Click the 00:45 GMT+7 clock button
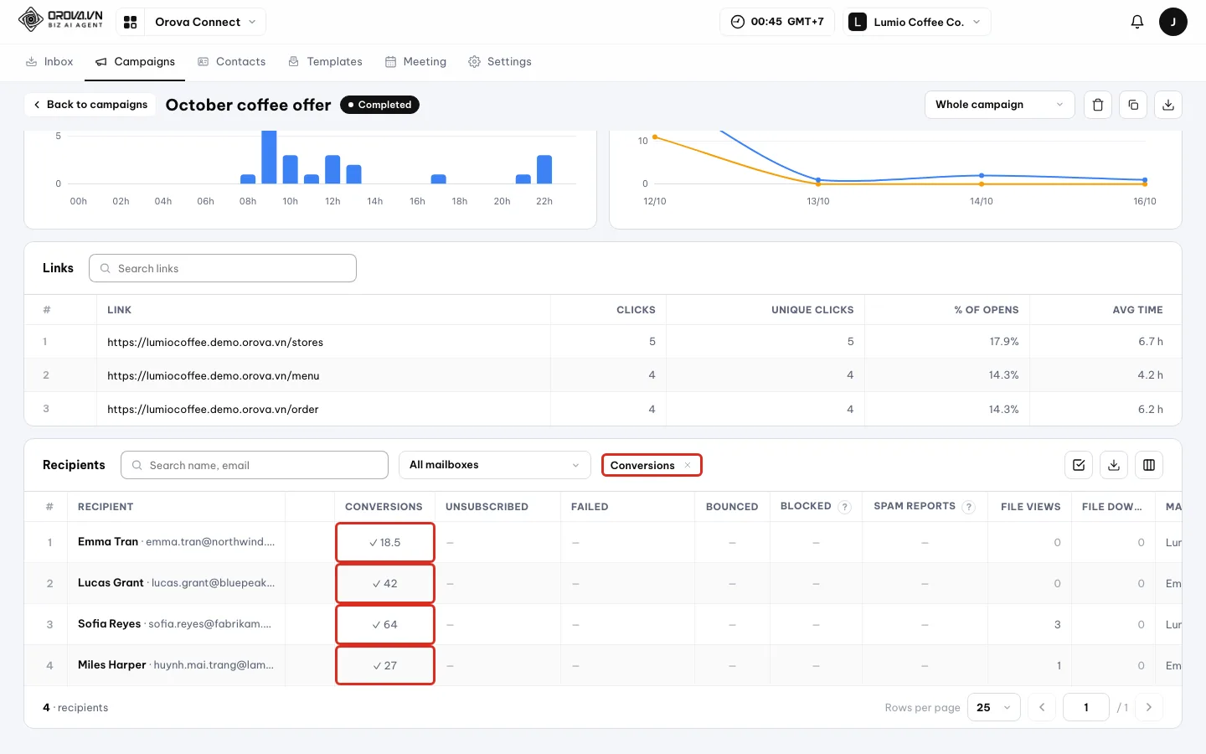 click(x=777, y=22)
